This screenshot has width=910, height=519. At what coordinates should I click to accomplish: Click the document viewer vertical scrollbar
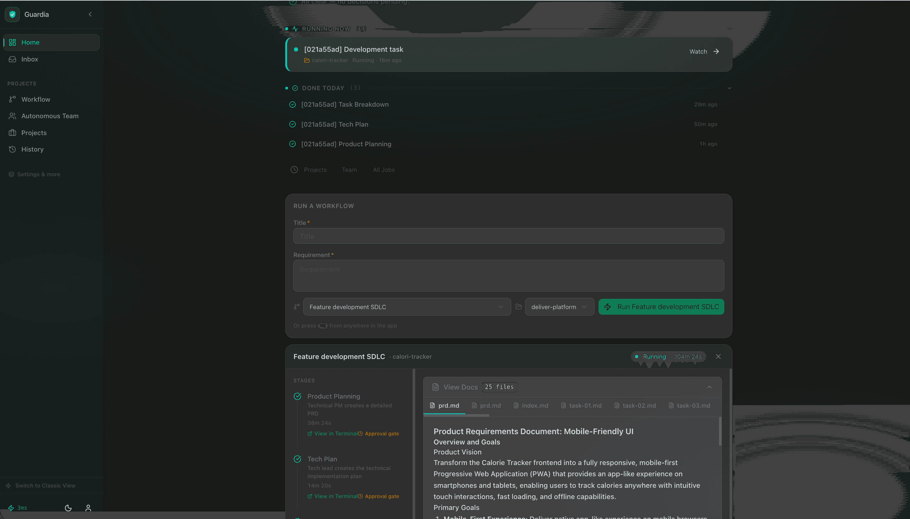(720, 431)
